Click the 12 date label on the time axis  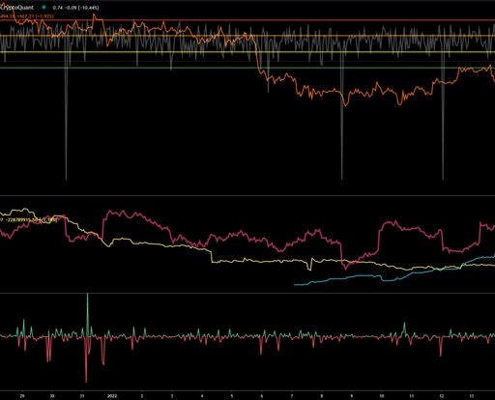(442, 396)
